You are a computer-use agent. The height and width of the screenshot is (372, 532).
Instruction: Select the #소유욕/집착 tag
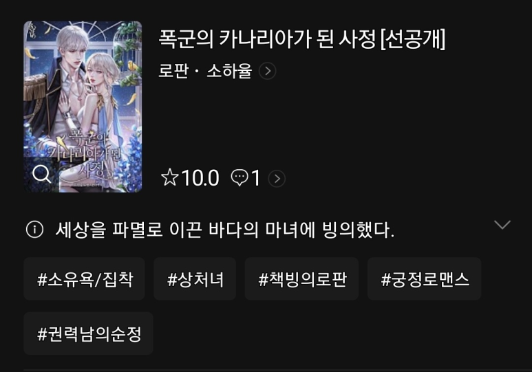(84, 278)
